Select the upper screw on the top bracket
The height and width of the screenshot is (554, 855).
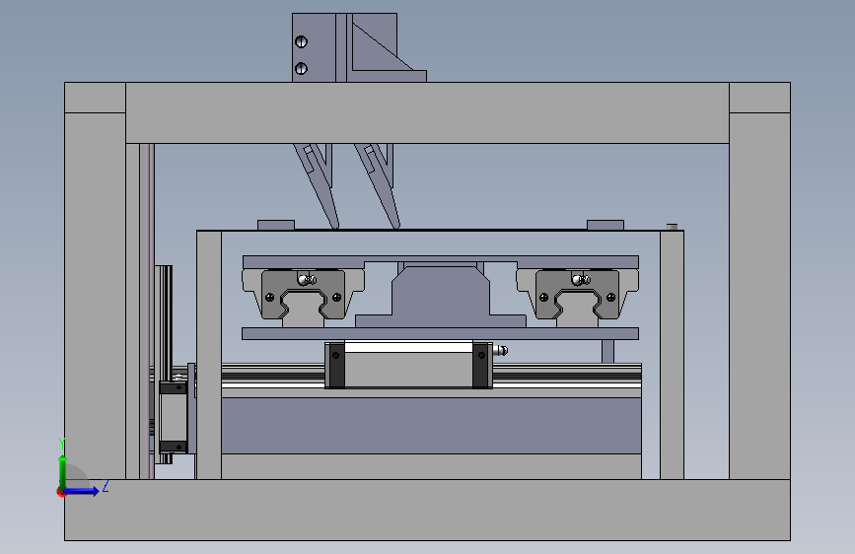pyautogui.click(x=301, y=41)
